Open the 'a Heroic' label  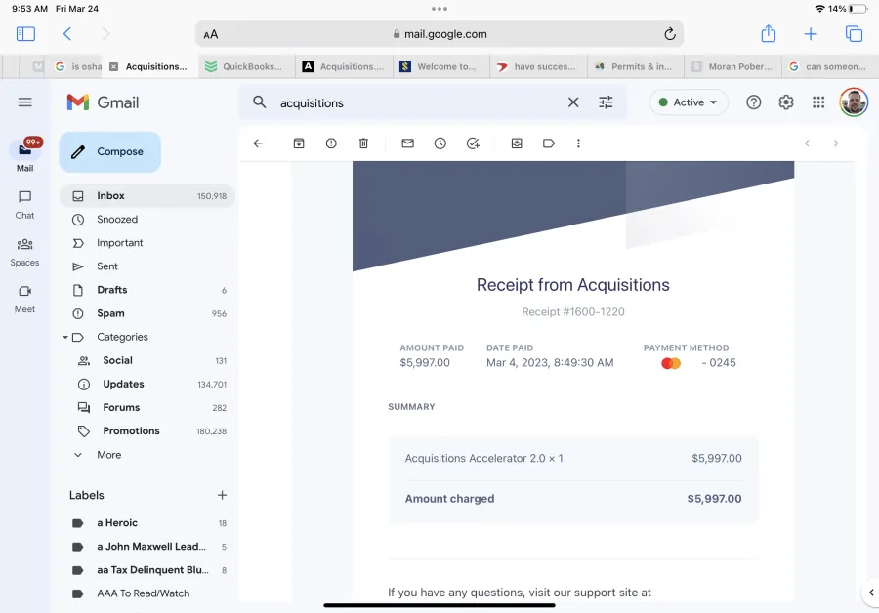[147, 523]
